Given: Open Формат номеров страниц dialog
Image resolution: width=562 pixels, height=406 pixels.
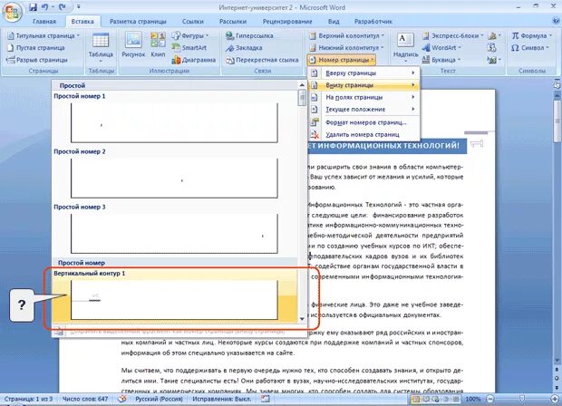Looking at the screenshot, I should coord(363,122).
